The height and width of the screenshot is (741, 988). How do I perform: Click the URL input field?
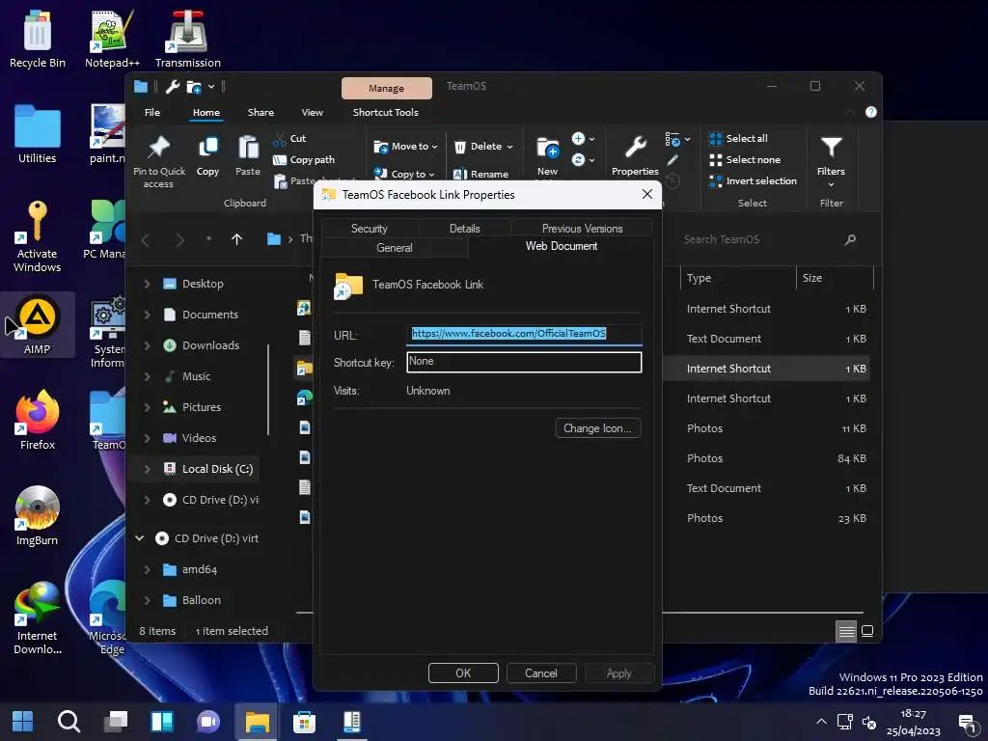point(524,334)
